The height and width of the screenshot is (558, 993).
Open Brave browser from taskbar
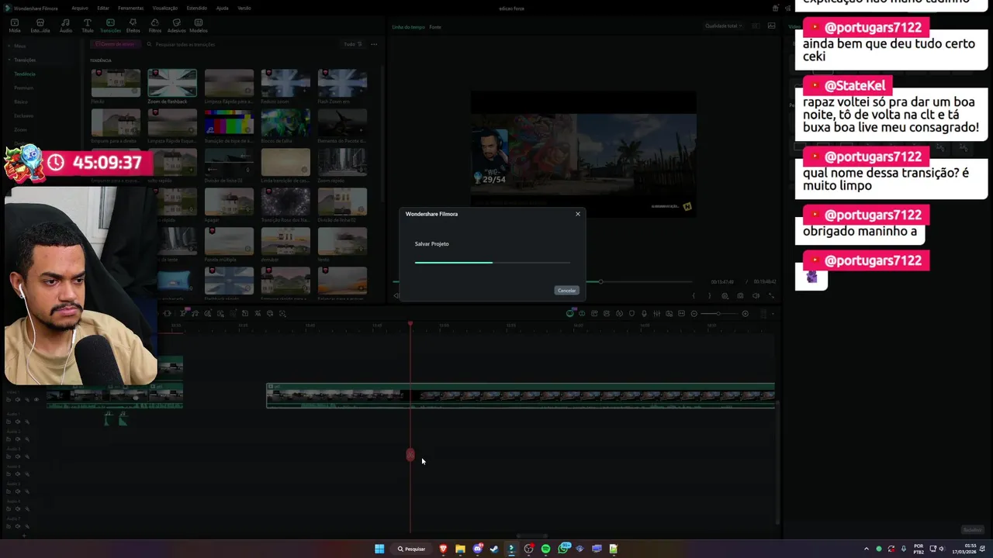[x=443, y=549]
